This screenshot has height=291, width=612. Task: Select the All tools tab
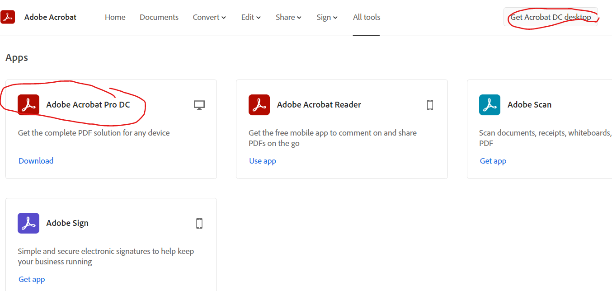tap(367, 17)
